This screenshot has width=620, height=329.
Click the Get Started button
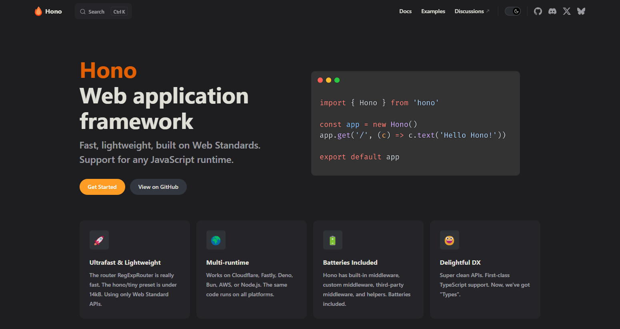coord(102,187)
